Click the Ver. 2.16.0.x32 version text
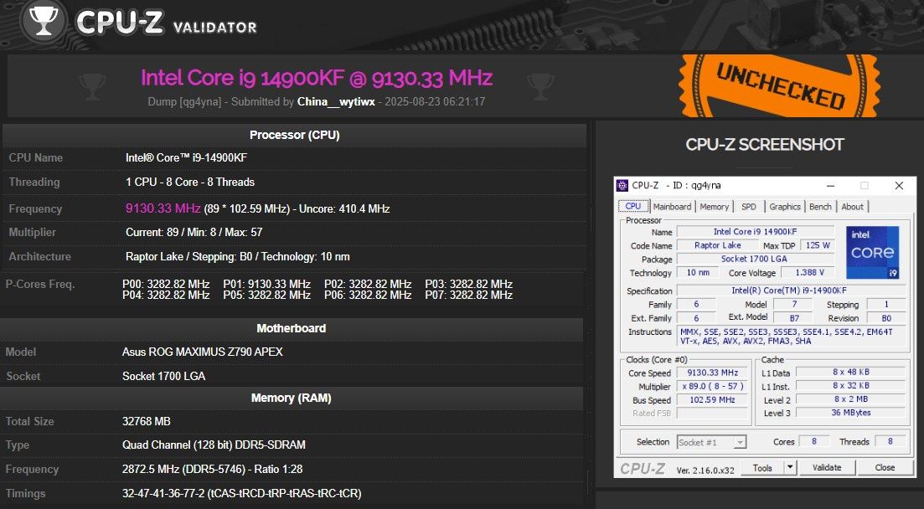 [x=705, y=470]
